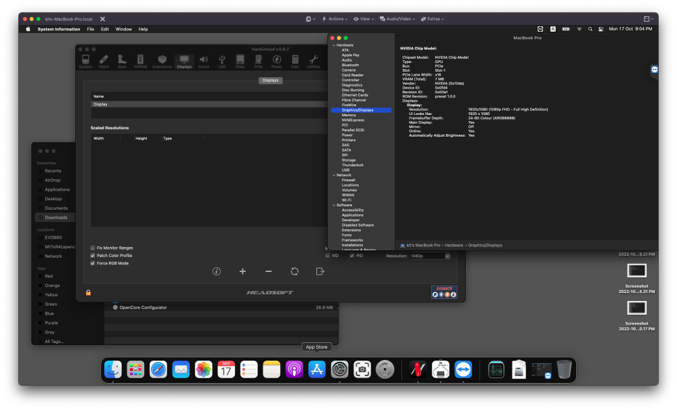Open the PCIe section in Hackintool
The image size is (677, 410).
pos(258,62)
